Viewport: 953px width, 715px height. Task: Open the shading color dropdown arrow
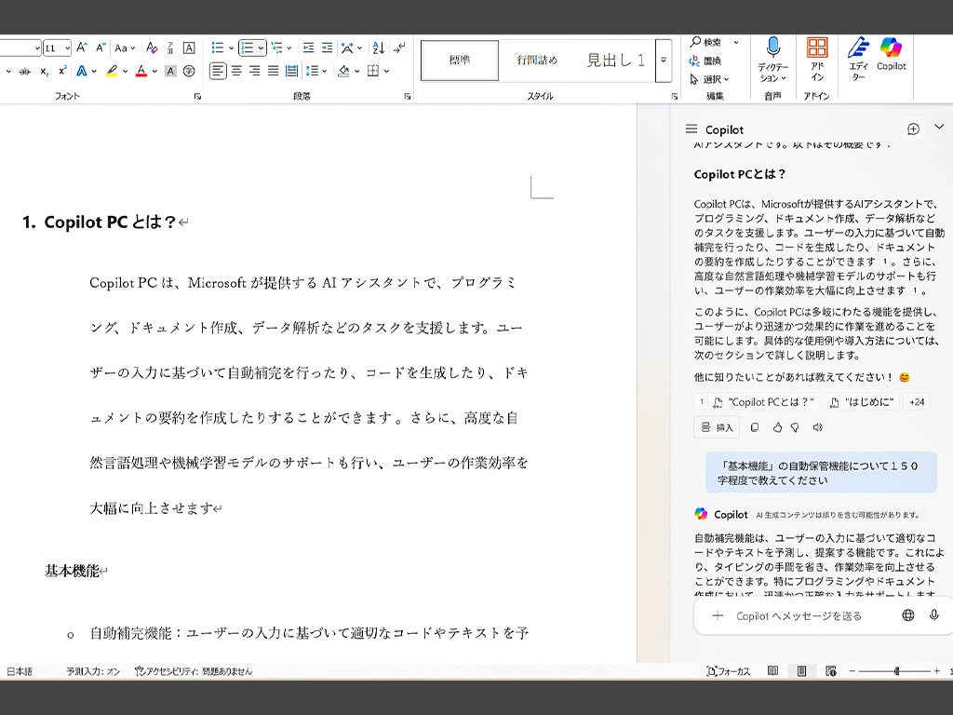(x=356, y=71)
